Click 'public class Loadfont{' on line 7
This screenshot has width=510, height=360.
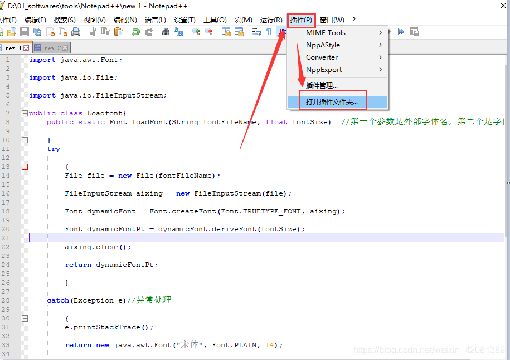pos(77,113)
